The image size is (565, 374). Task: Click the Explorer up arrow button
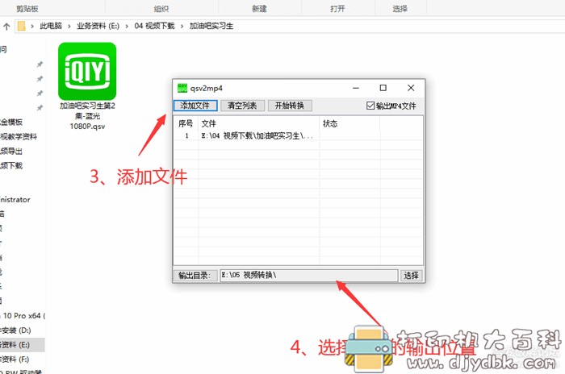[6, 26]
